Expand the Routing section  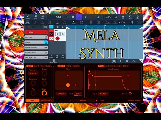pos(36,37)
